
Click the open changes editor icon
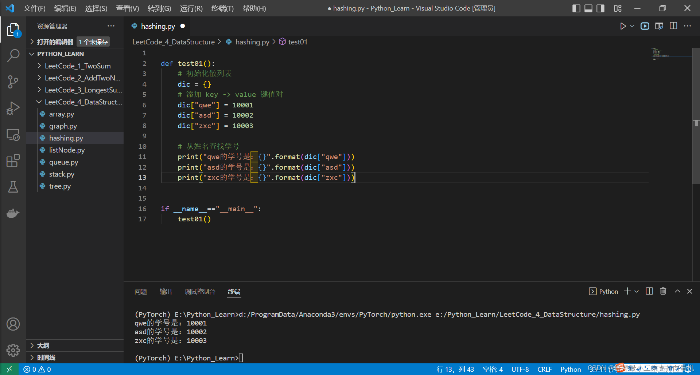tap(659, 26)
